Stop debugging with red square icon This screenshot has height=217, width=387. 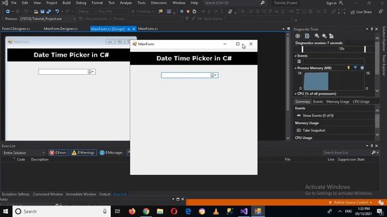(188, 11)
